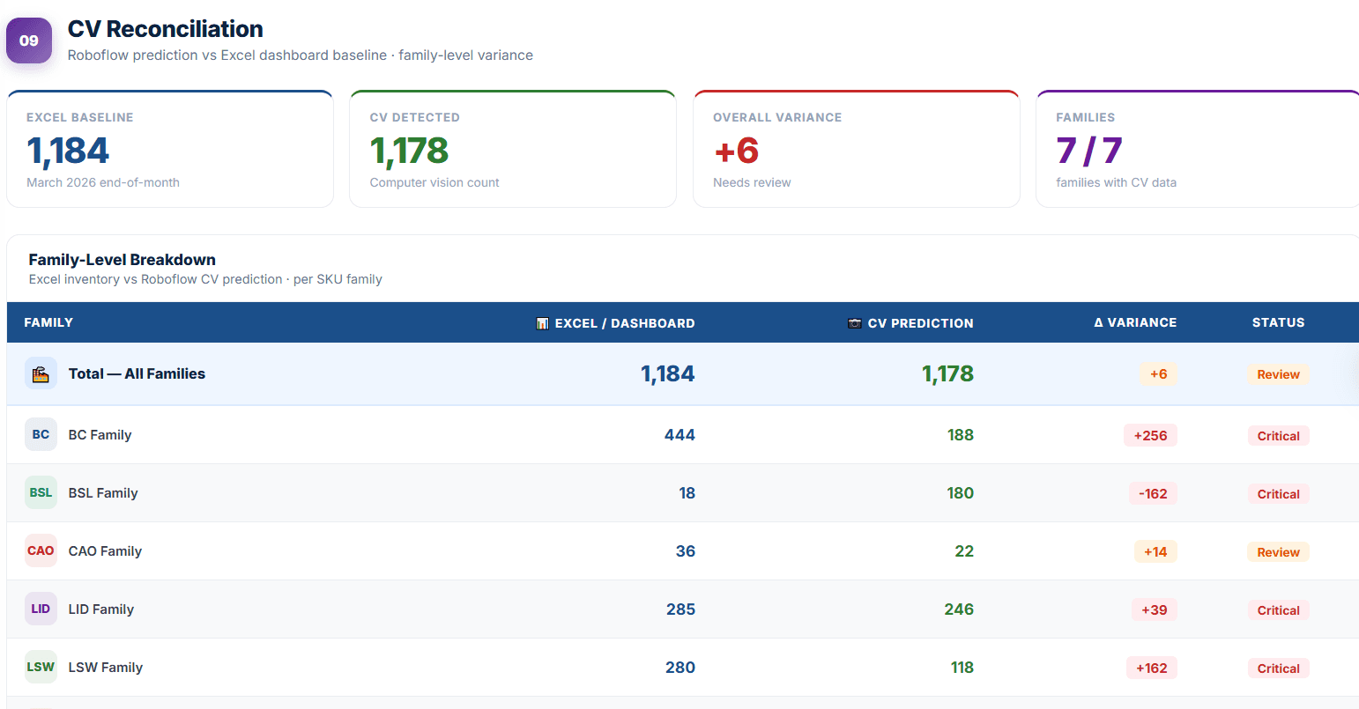
Task: Select the CAO family badge icon
Action: tap(41, 550)
